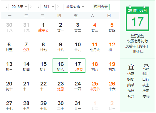Open the 2018年 year dropdown
Viewport: 156px width, 113px height.
click(x=19, y=7)
